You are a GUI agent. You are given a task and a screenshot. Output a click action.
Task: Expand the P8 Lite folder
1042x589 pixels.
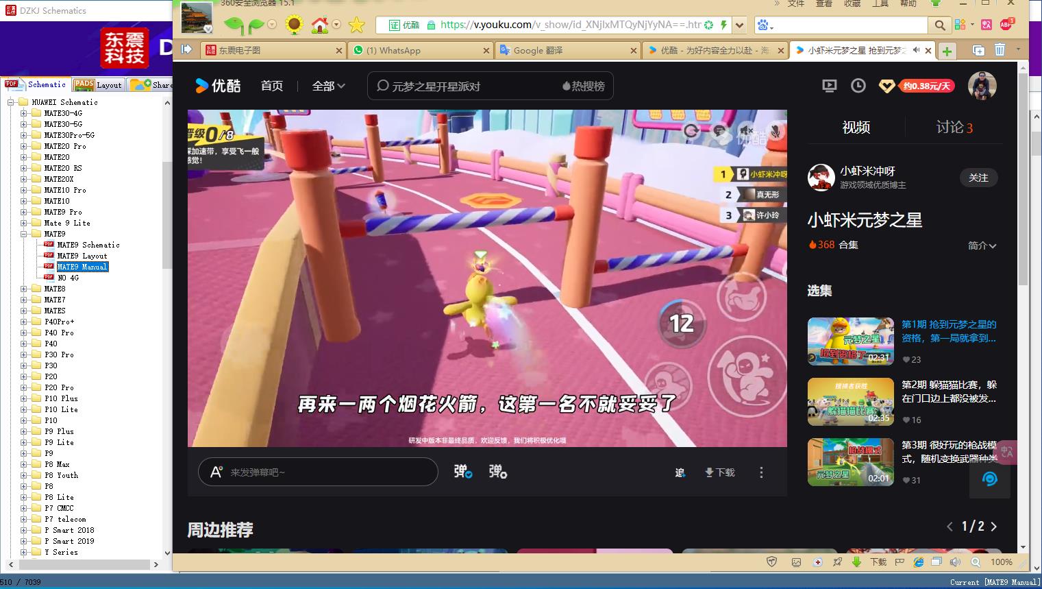point(23,497)
